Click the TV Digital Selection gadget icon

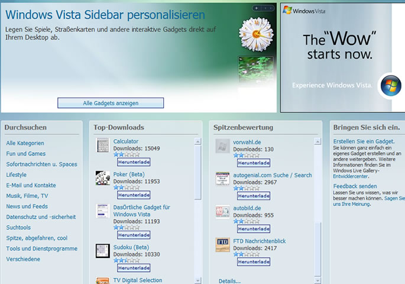point(102,280)
